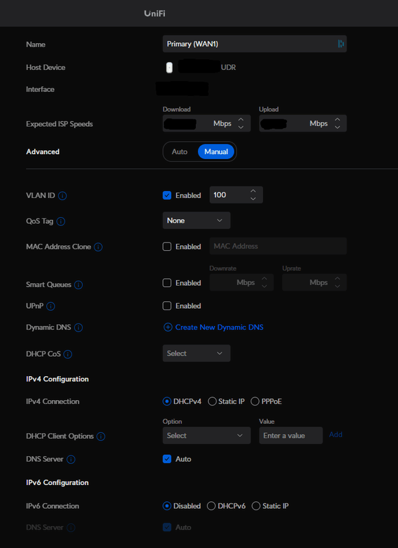Click the Smart Queues Downrate up arrow
398x548 pixels.
264,279
